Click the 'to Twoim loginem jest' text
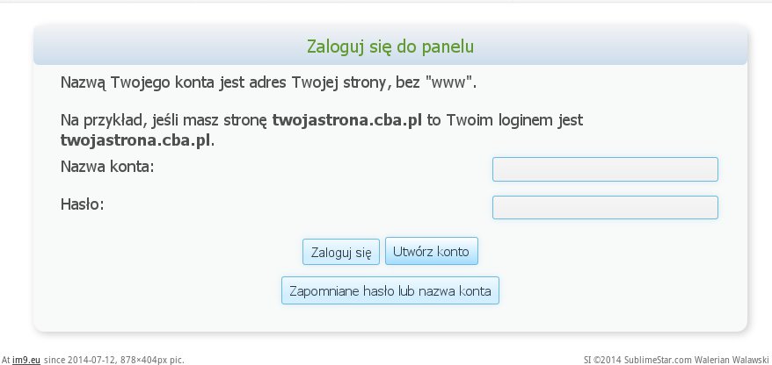This screenshot has width=772, height=365. click(505, 119)
